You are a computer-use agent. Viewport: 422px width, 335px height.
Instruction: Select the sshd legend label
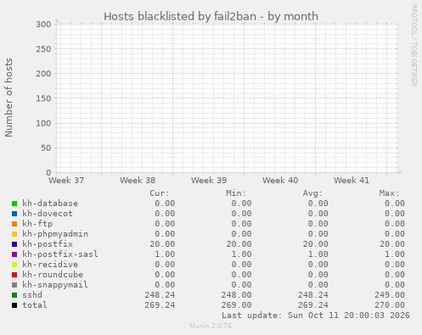point(32,295)
